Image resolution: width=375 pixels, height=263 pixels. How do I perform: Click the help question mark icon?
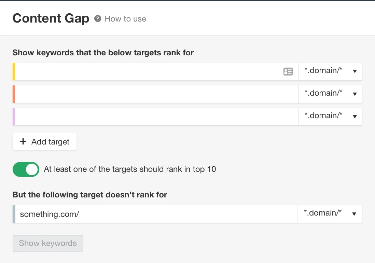point(98,19)
